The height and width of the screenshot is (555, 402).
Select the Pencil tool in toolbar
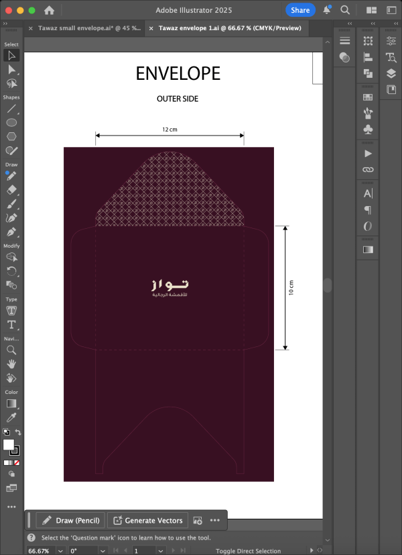[11, 176]
